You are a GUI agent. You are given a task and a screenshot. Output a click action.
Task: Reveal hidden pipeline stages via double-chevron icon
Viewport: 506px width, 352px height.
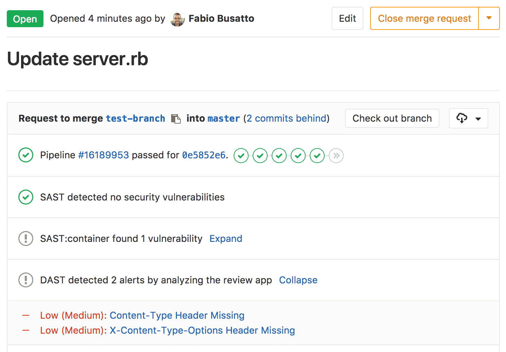coord(336,155)
